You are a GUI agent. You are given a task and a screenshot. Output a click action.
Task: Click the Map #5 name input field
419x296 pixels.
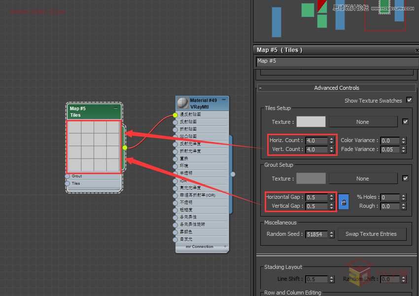337,61
